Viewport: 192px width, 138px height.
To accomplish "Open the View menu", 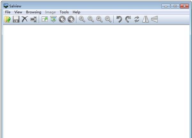I will (x=18, y=12).
